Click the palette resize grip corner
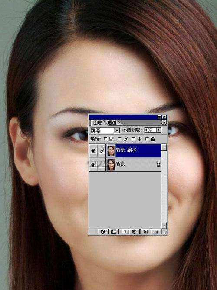 (x=164, y=232)
